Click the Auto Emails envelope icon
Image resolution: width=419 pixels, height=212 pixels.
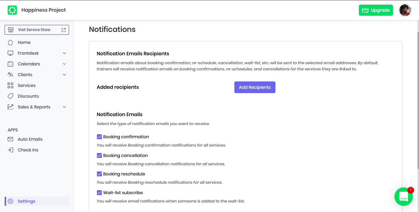point(10,139)
